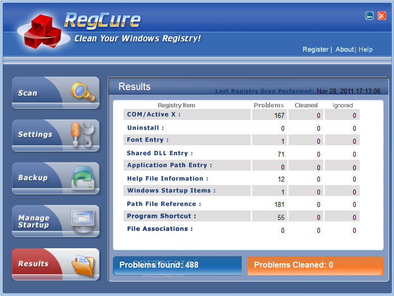Select the File Associations row label
This screenshot has height=296, width=394.
pos(160,229)
